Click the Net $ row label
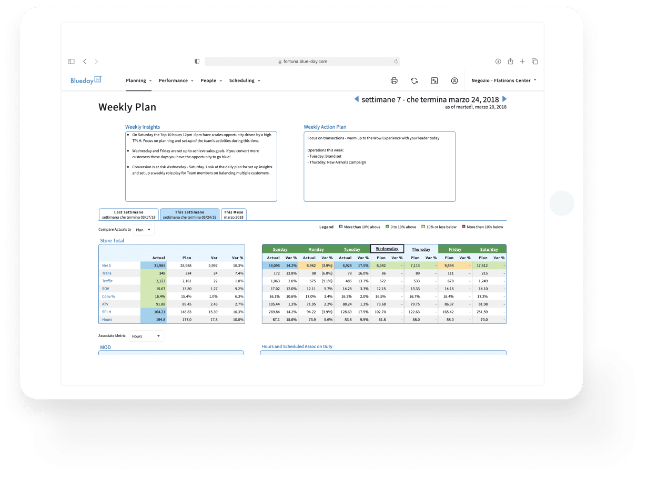 107,265
